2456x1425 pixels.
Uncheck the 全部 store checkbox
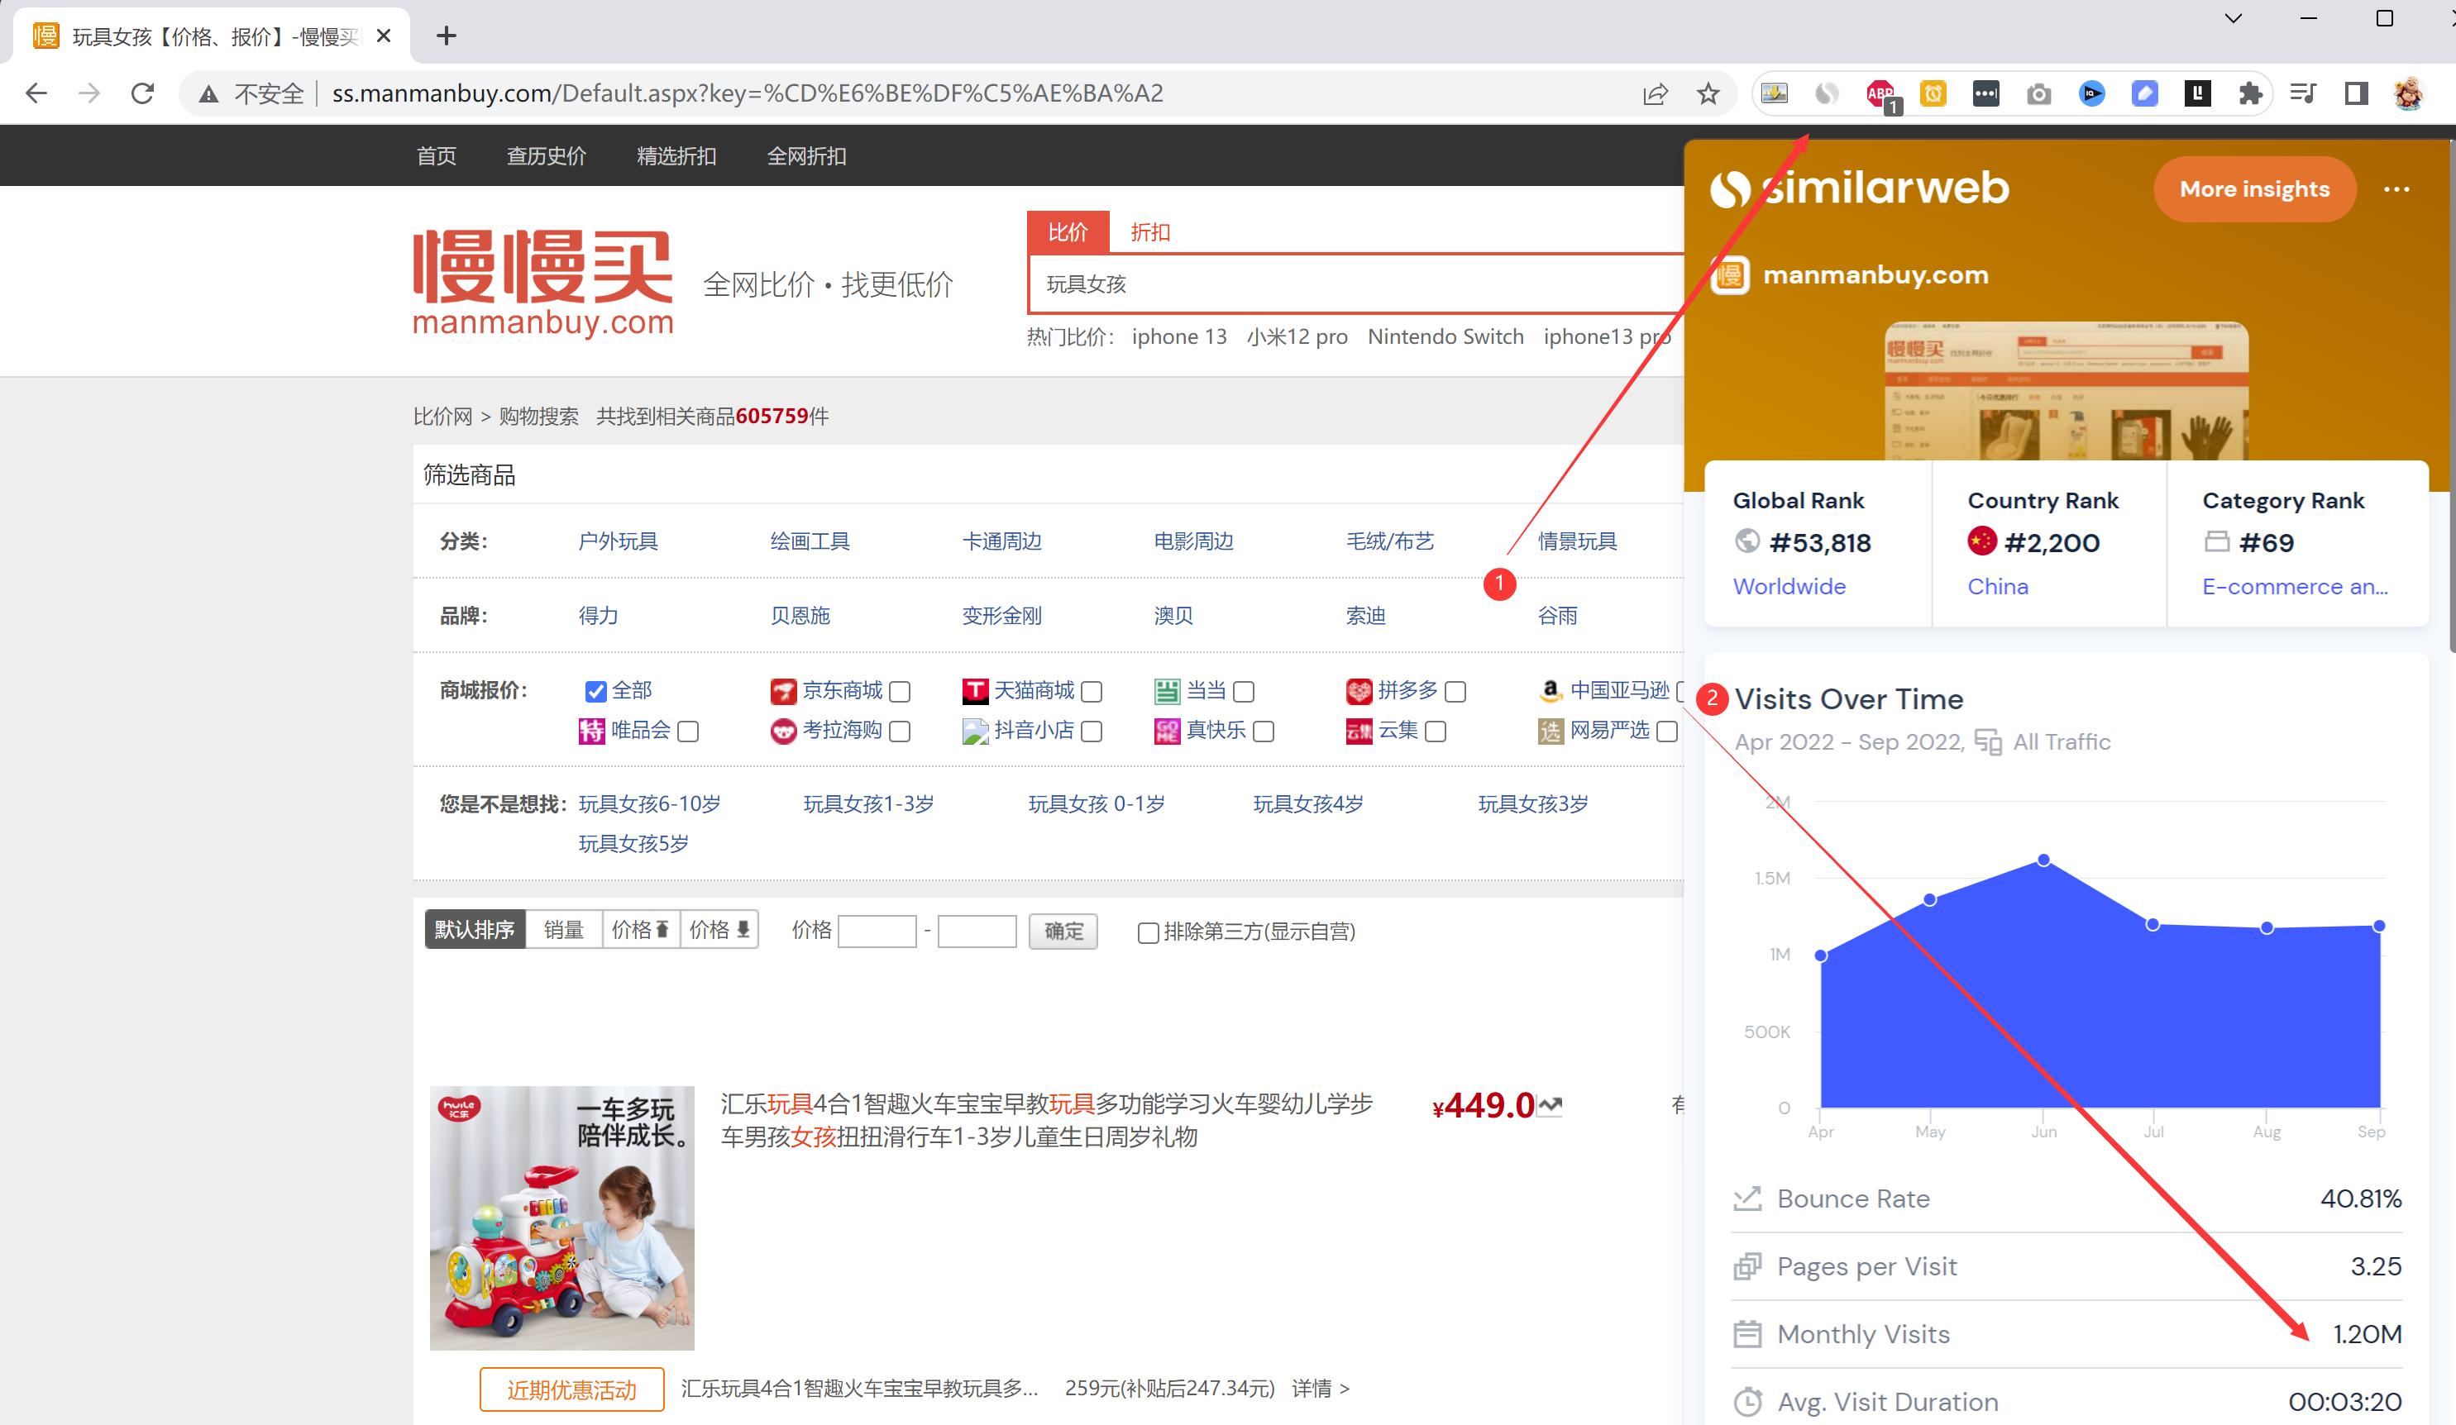[595, 692]
